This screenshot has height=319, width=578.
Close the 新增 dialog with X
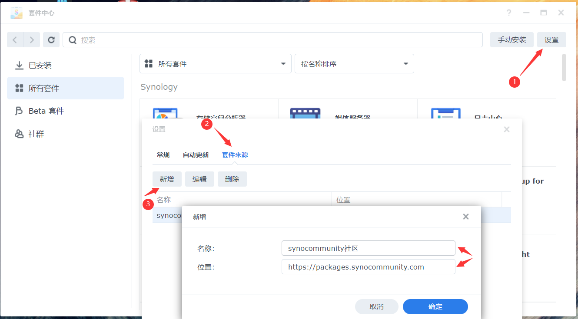pyautogui.click(x=466, y=217)
